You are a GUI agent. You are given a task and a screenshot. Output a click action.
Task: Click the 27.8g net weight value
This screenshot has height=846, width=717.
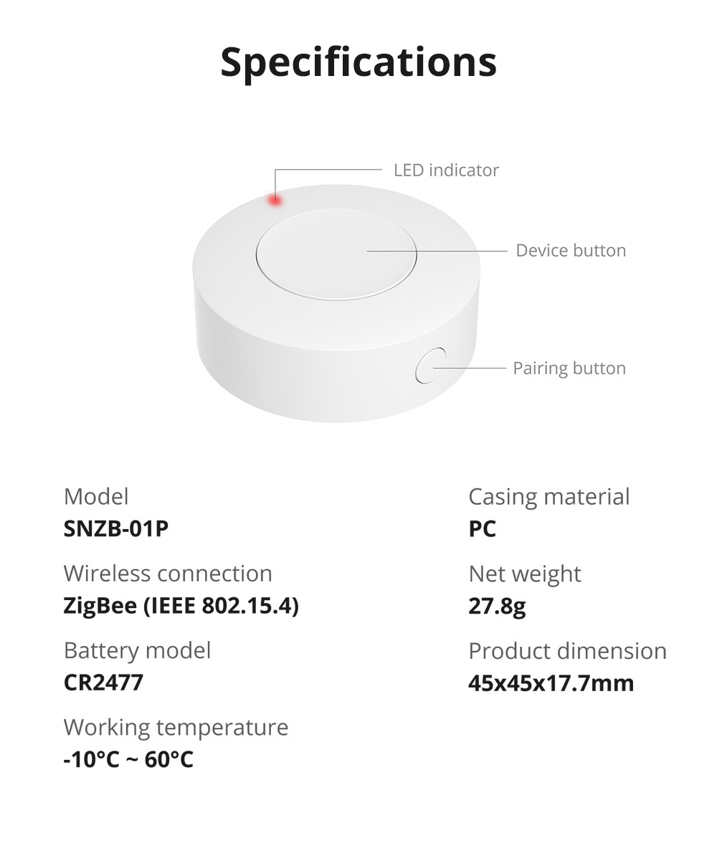pos(497,607)
